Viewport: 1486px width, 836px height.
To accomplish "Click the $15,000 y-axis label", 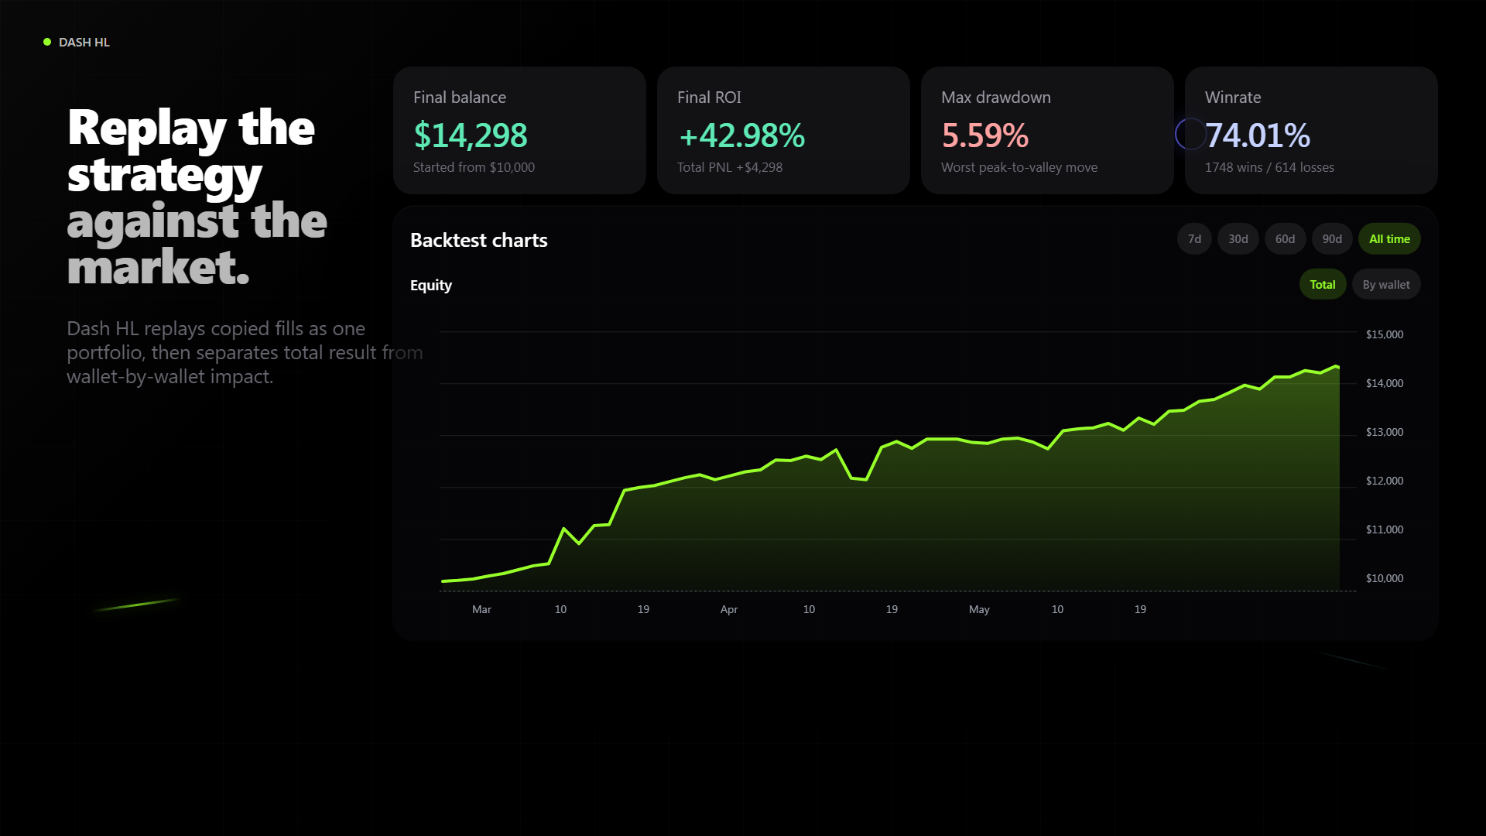I will 1384,334.
